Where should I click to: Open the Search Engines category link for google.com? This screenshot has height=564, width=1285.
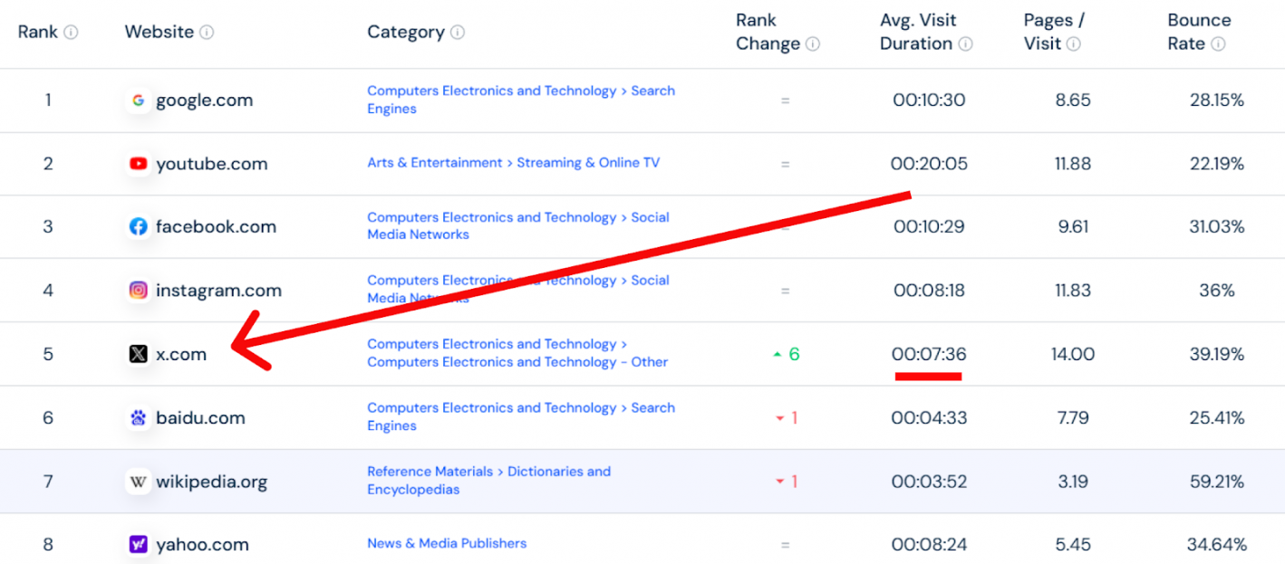521,100
